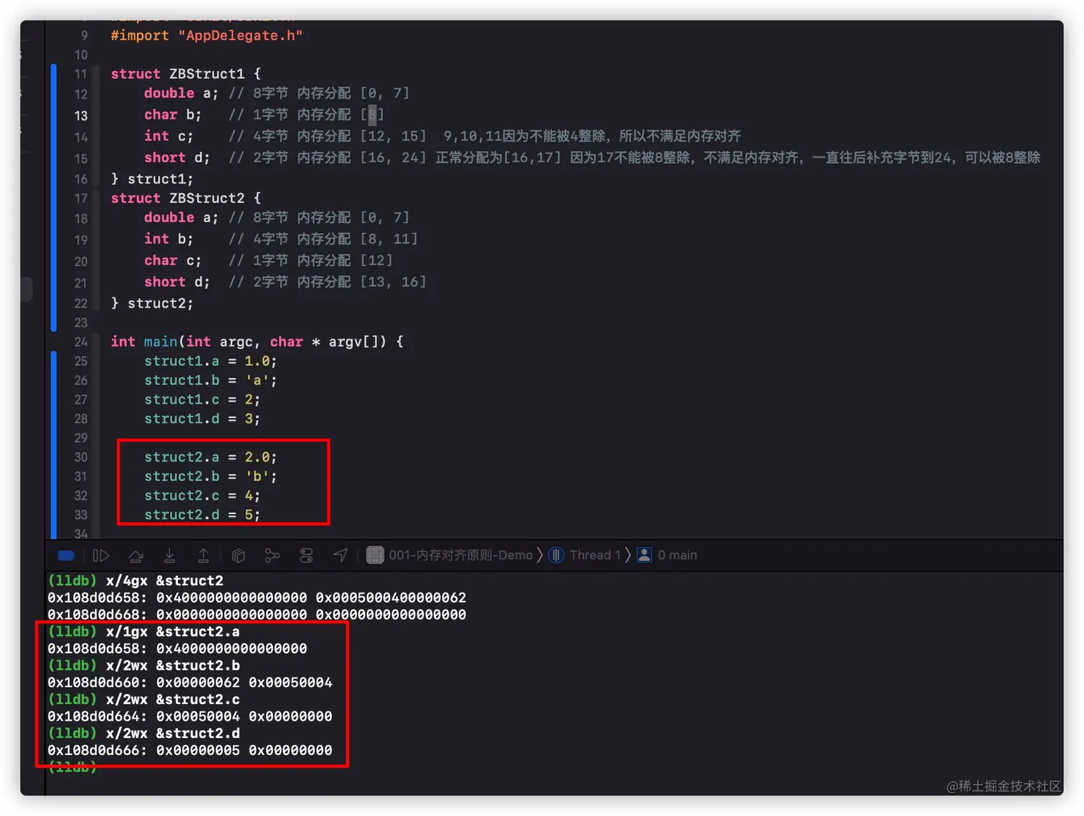The width and height of the screenshot is (1084, 816).
Task: Click 'struct2.c = 4;' statement
Action: 202,496
